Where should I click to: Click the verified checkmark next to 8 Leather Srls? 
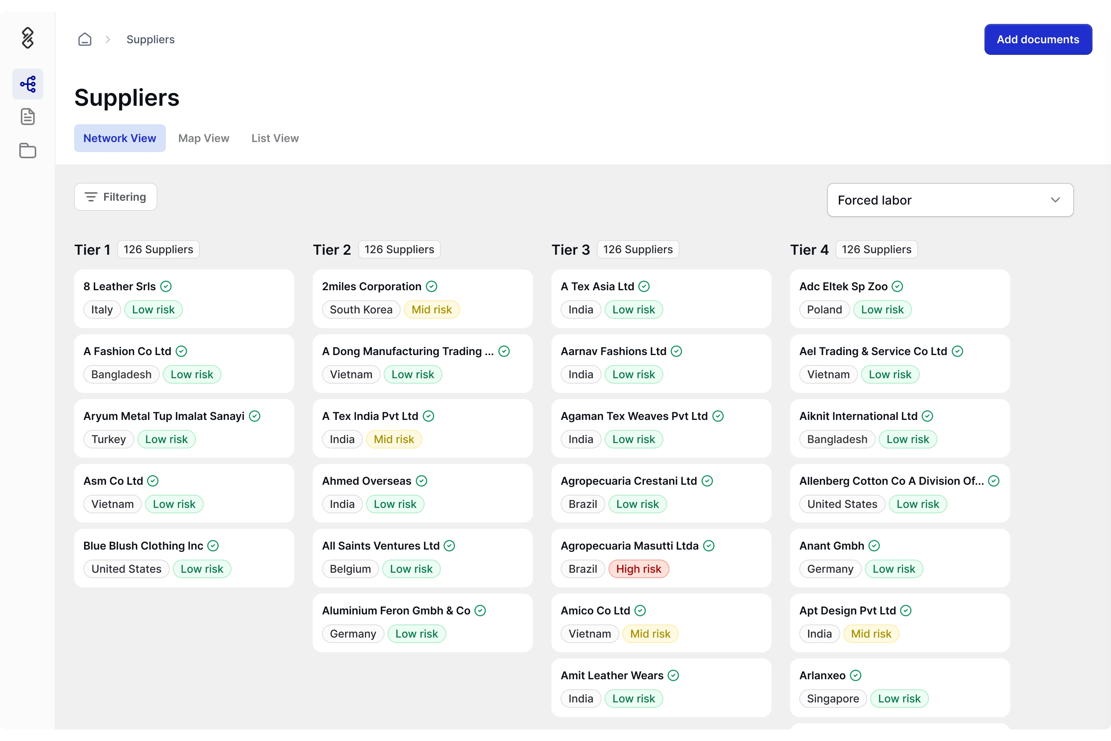pyautogui.click(x=166, y=286)
